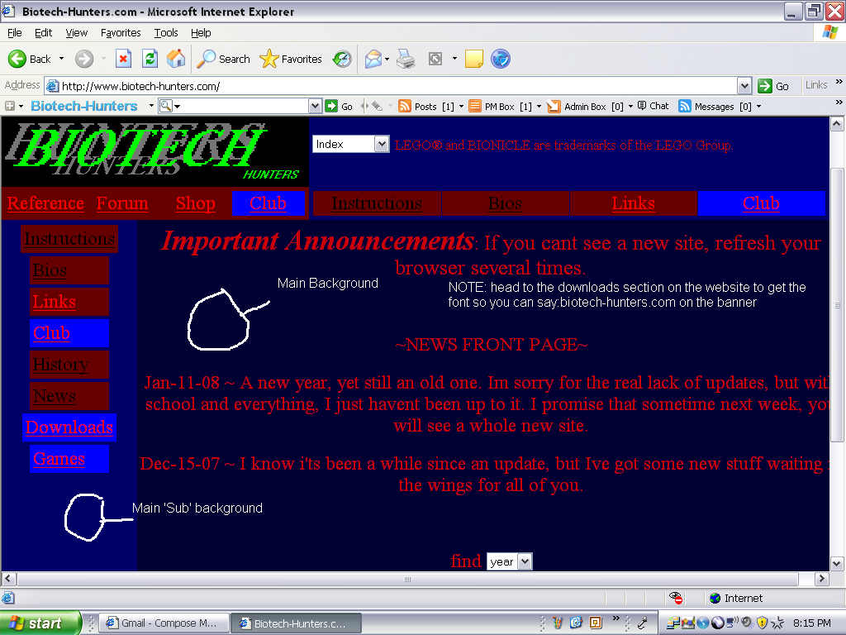The height and width of the screenshot is (635, 846).
Task: Open the Tools menu
Action: click(x=166, y=33)
